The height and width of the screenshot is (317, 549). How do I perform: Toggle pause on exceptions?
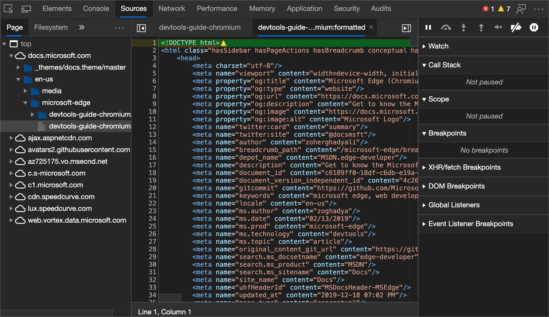[534, 27]
